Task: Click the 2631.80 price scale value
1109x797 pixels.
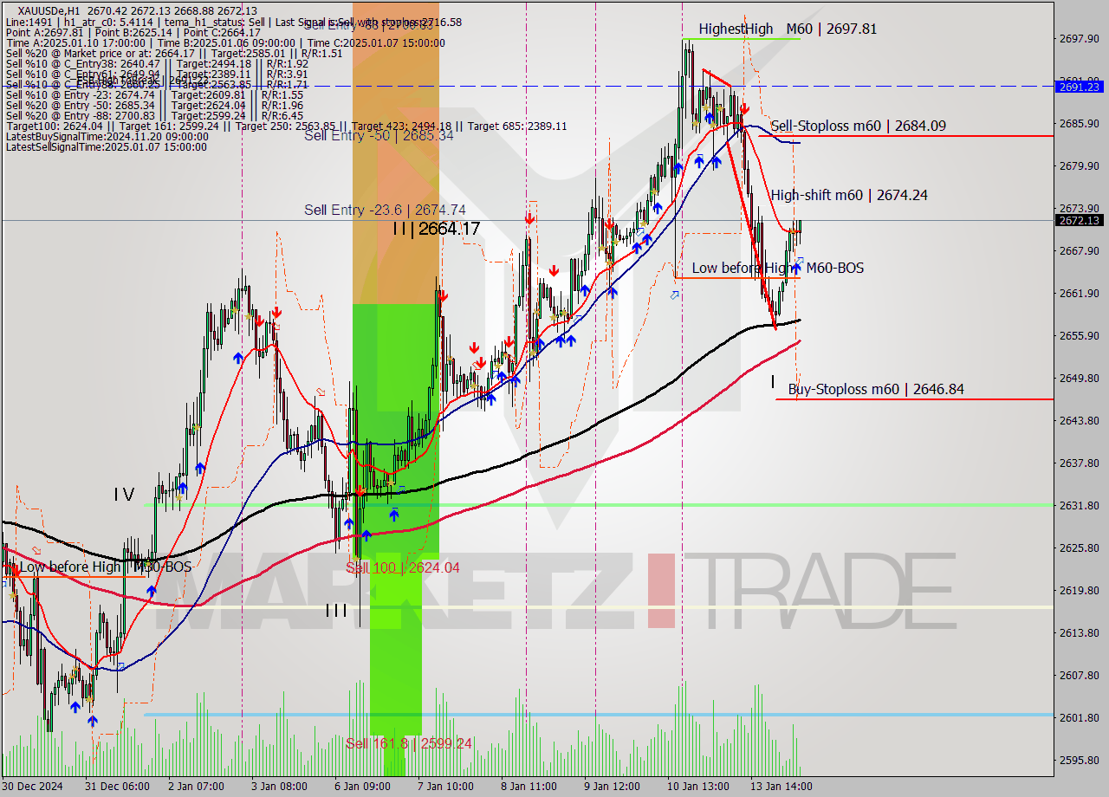Action: coord(1079,505)
